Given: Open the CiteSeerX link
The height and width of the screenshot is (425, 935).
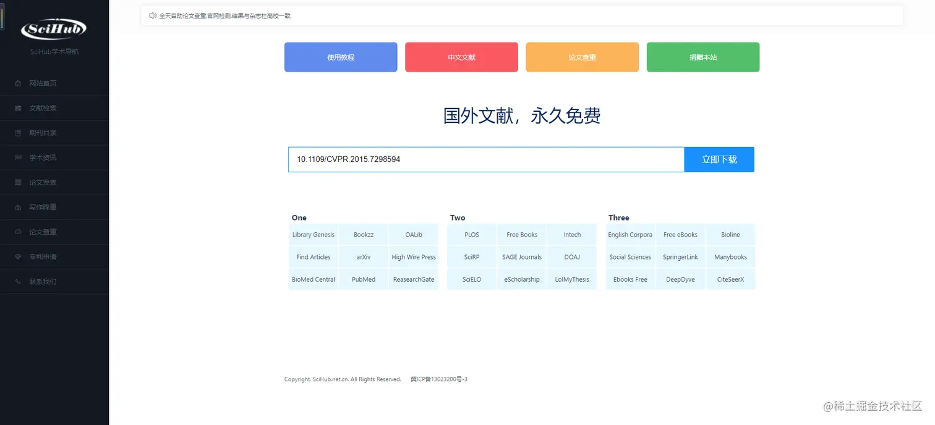Looking at the screenshot, I should point(730,279).
